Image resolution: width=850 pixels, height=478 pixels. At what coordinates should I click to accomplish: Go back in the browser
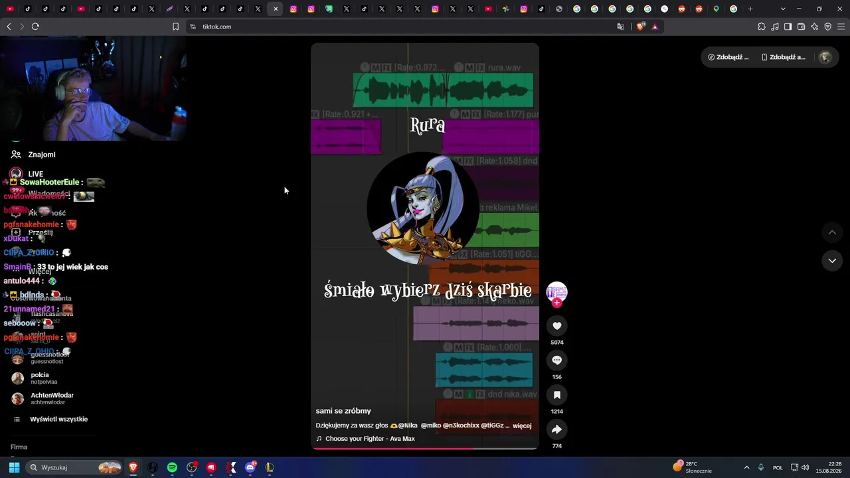click(x=9, y=27)
